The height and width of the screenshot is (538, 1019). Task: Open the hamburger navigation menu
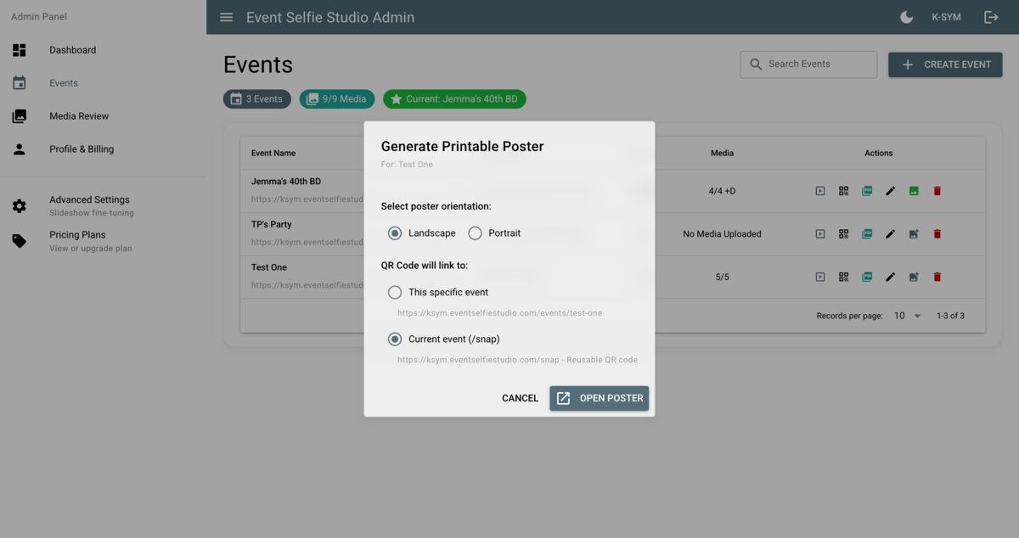226,17
